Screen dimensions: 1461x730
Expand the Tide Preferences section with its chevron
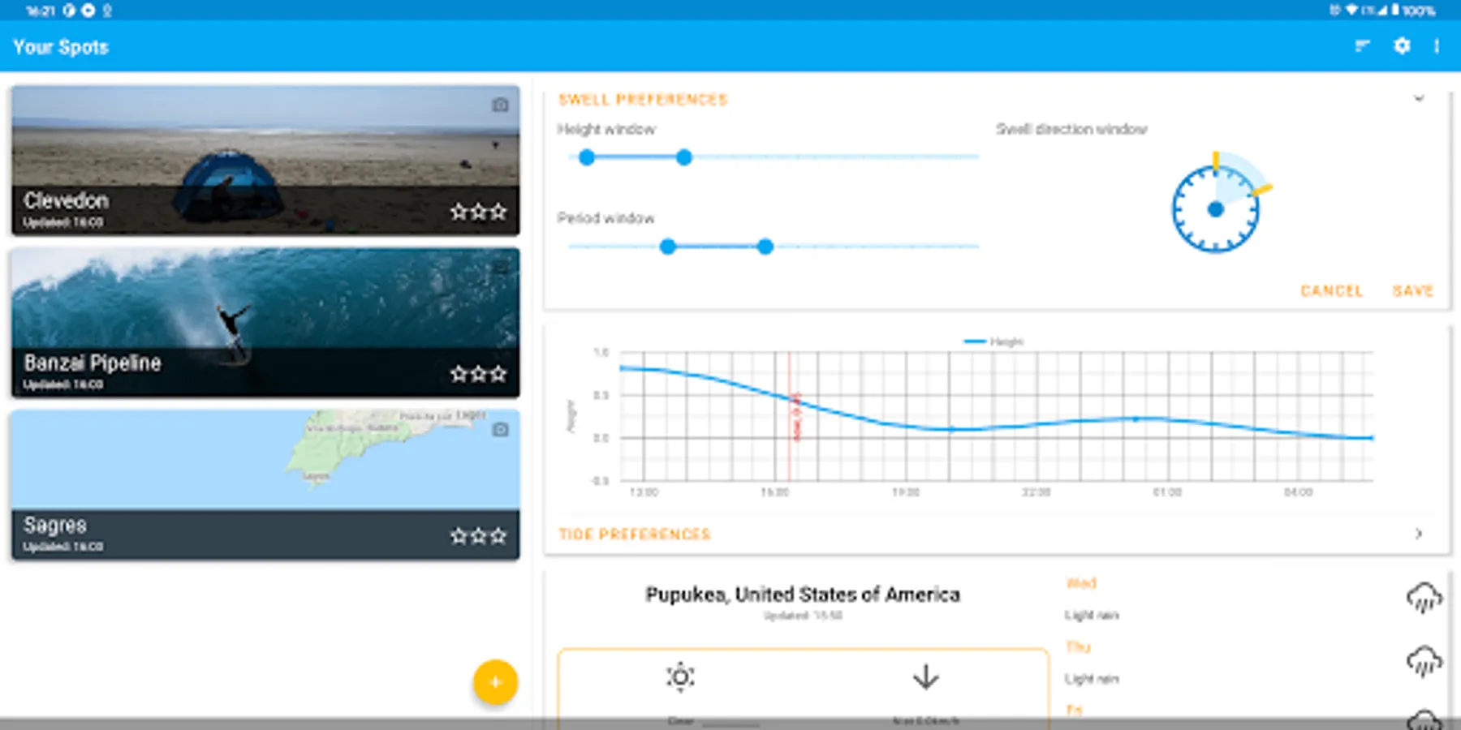click(x=1419, y=534)
